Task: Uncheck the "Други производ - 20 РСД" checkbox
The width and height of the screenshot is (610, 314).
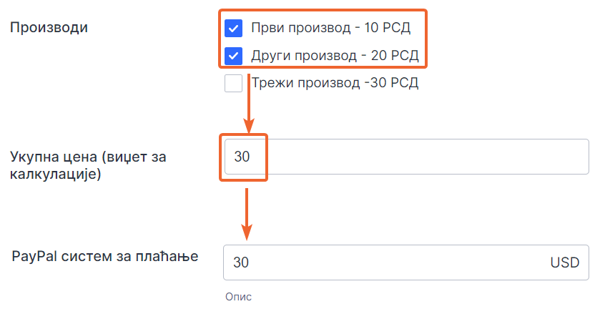Action: [x=234, y=56]
